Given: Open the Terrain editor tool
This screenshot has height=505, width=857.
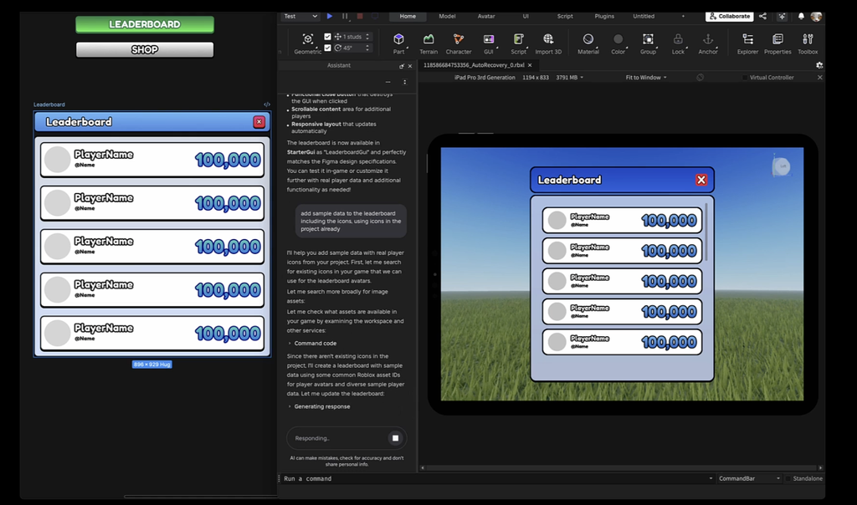Looking at the screenshot, I should (428, 39).
